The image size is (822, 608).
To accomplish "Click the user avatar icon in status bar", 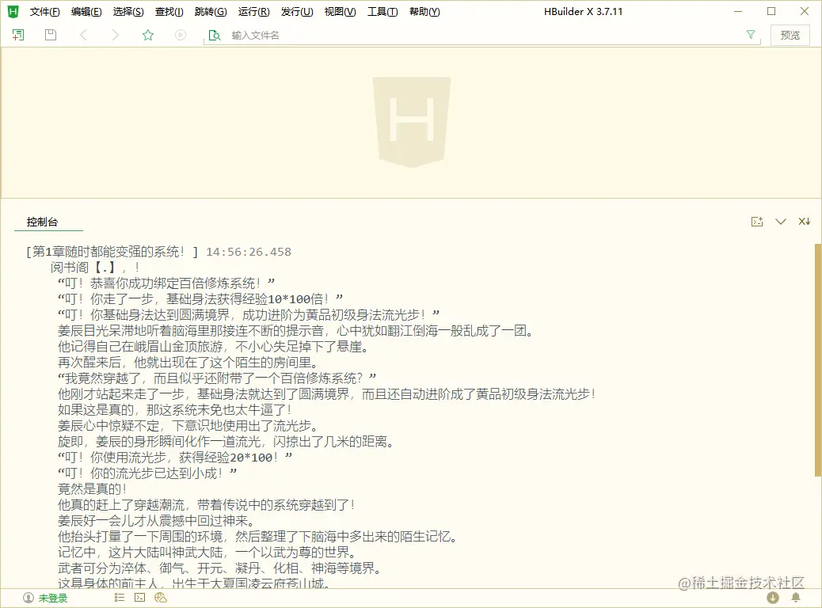I will (x=29, y=598).
